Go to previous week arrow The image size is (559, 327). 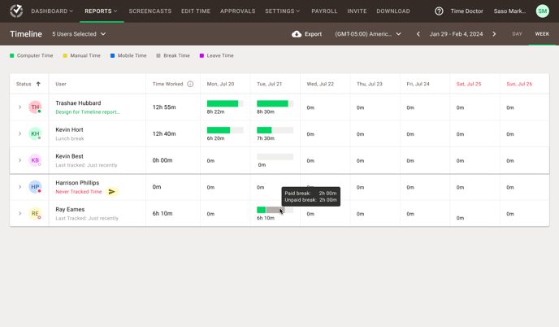pos(418,34)
